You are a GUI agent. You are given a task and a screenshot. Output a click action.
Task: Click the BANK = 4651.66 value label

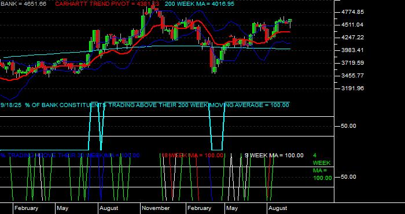(23, 4)
